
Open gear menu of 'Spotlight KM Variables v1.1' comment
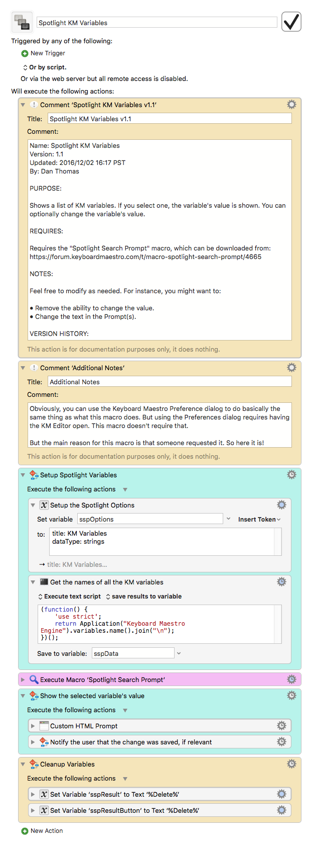[291, 105]
